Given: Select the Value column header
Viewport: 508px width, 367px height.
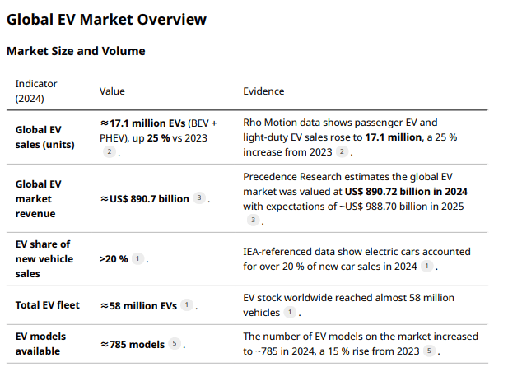Looking at the screenshot, I should (112, 91).
